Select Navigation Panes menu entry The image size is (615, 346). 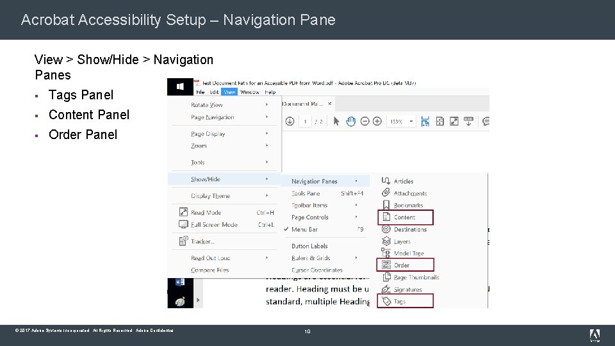325,181
